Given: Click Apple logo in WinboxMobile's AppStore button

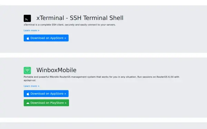Looking at the screenshot, I should point(28,94).
